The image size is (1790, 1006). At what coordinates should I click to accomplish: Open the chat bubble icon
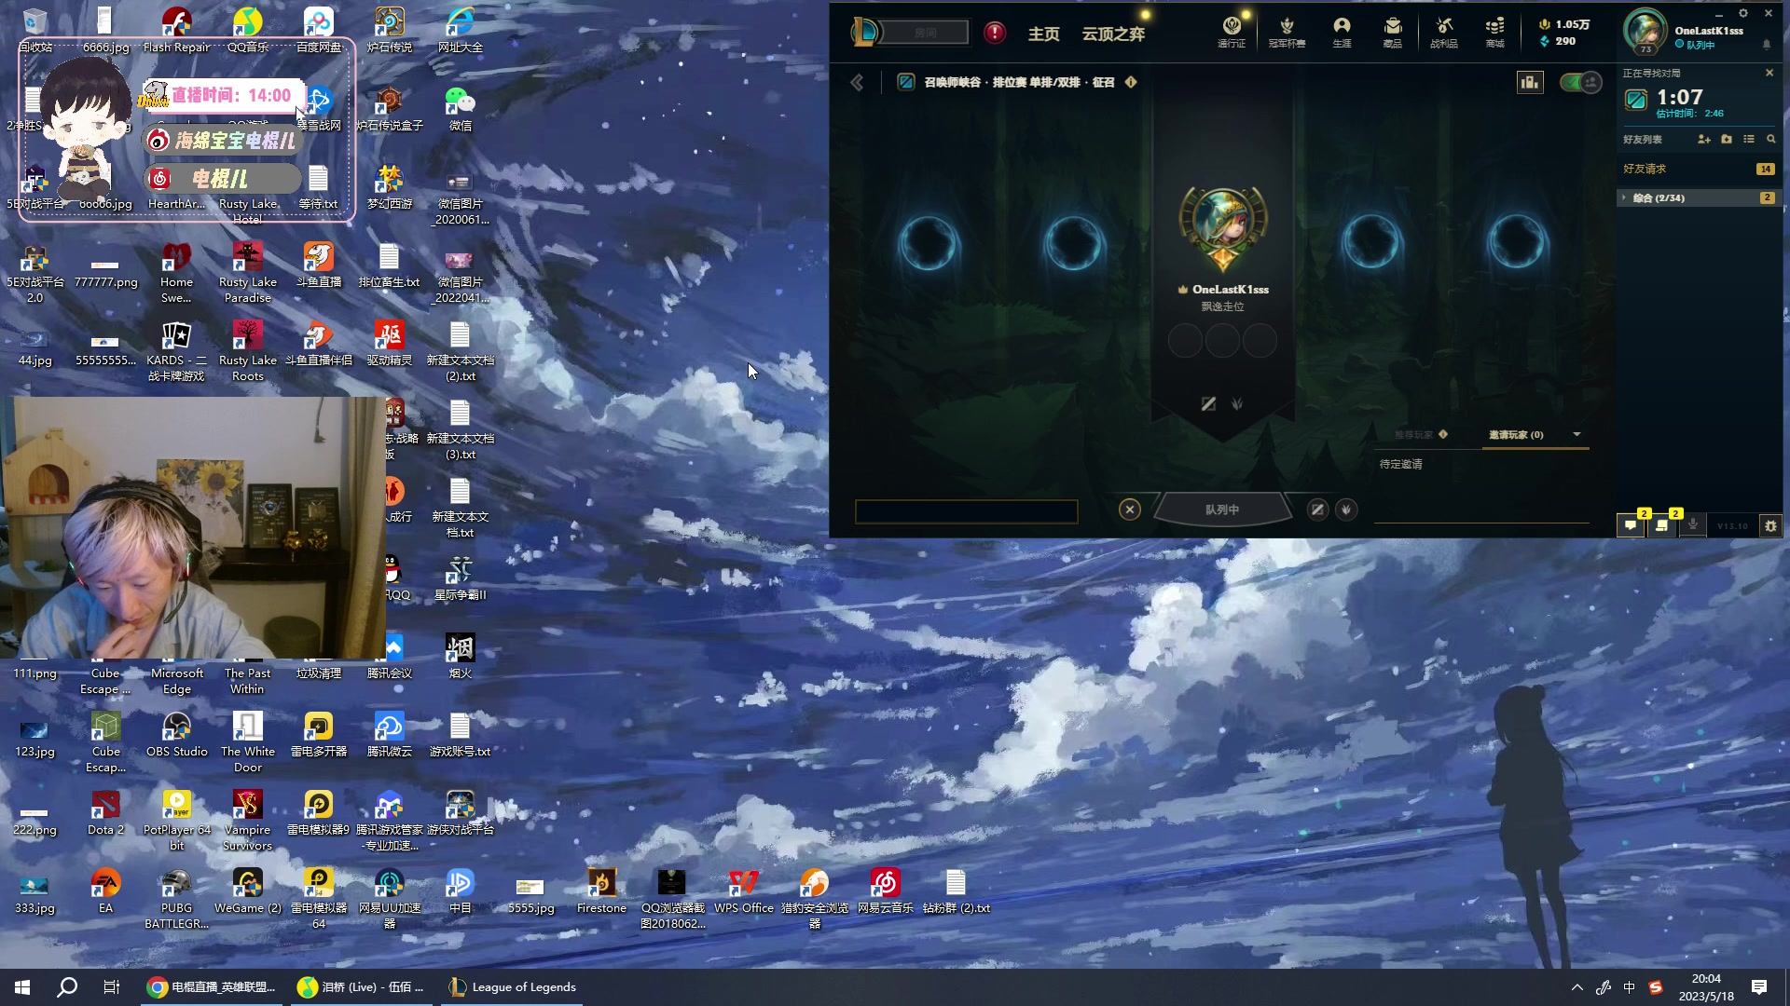(x=1631, y=525)
